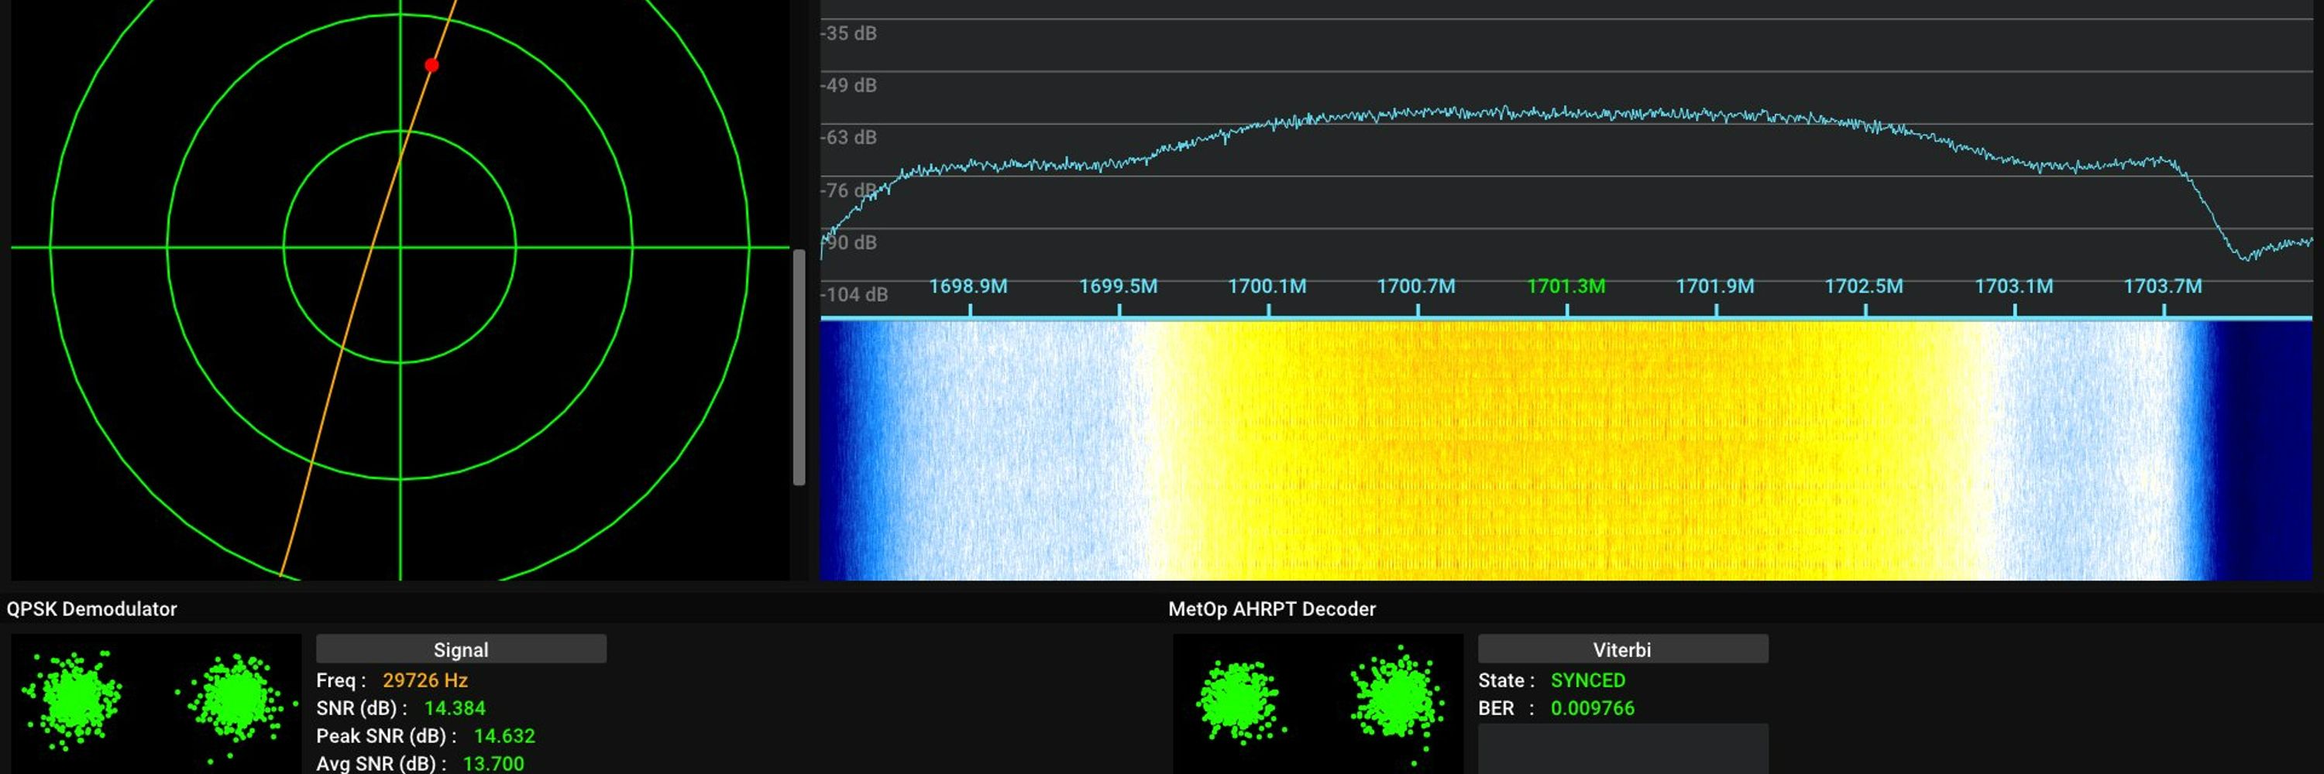Click the Avg SNR value 13.700
Viewport: 2324px width, 774px height.
tap(493, 764)
